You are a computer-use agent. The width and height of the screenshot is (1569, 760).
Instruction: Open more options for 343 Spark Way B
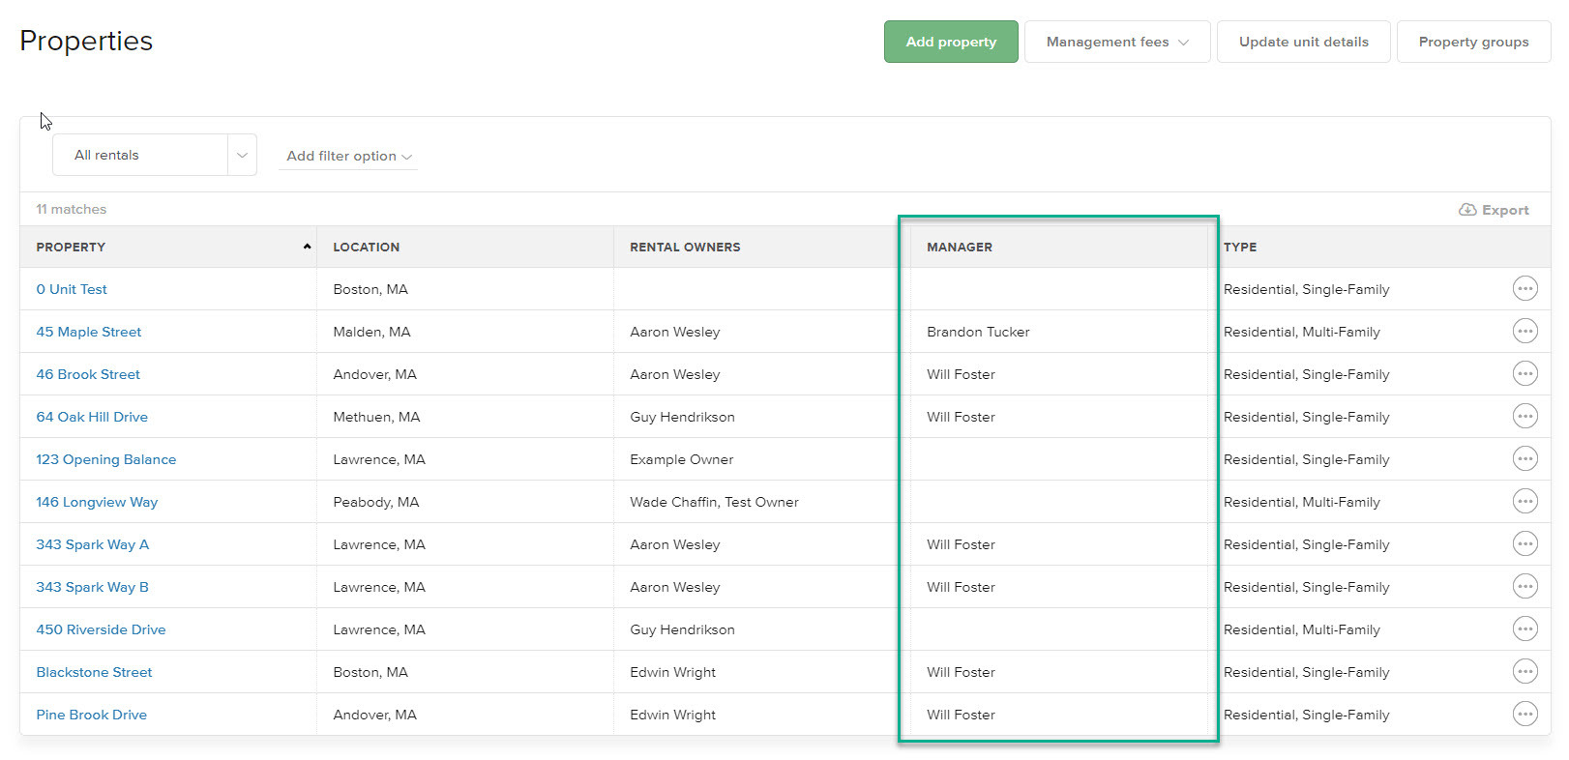tap(1525, 587)
